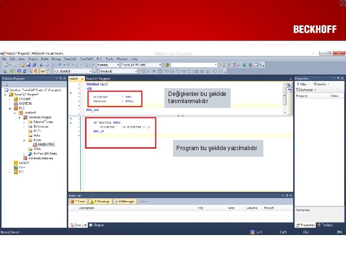Click the highlighted orange Scan icon in TwinCAT toolbar

pyautogui.click(x=36, y=71)
